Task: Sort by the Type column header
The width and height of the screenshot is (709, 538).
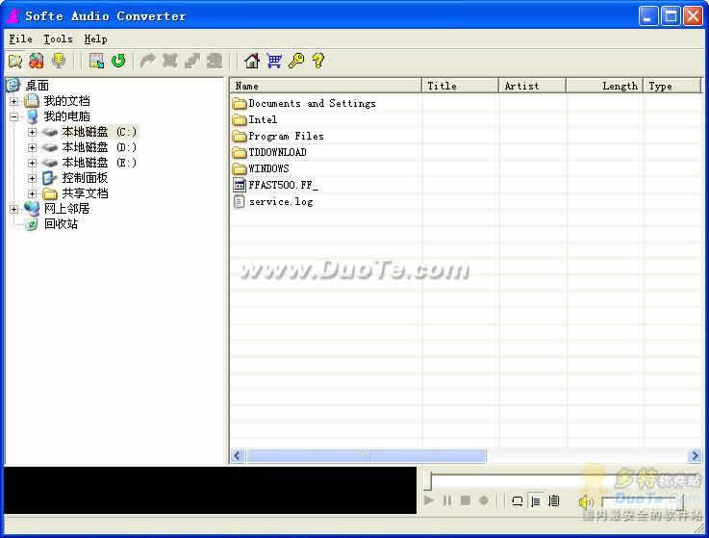Action: tap(671, 86)
